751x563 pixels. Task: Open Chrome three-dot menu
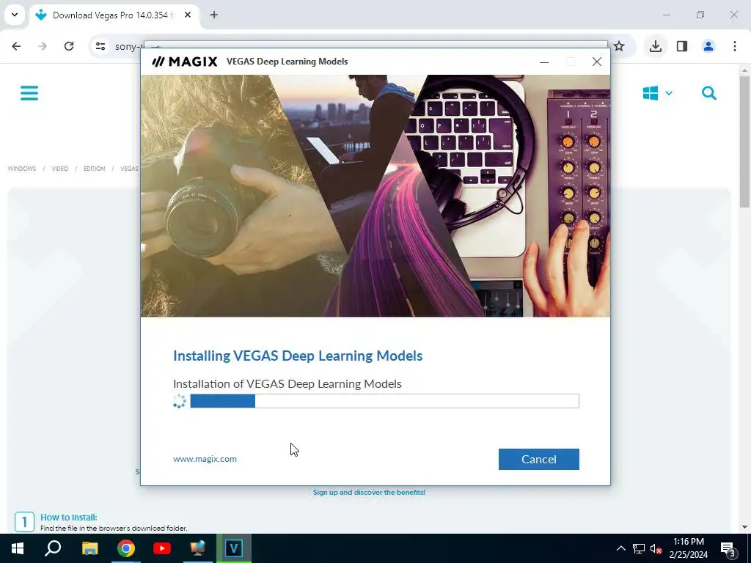tap(735, 46)
